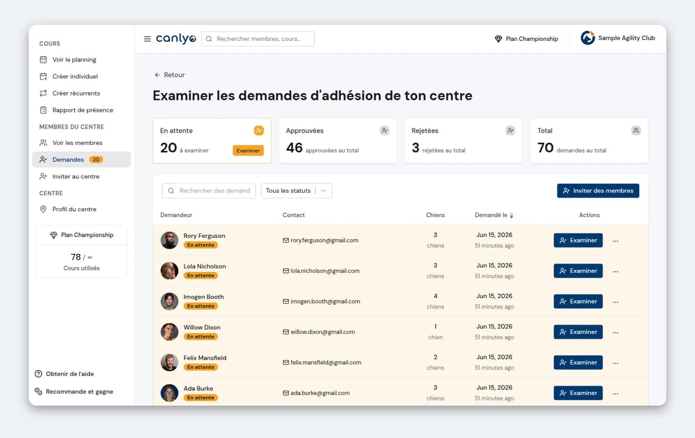Click the felix.mansfield@gmail.com email

coord(326,363)
